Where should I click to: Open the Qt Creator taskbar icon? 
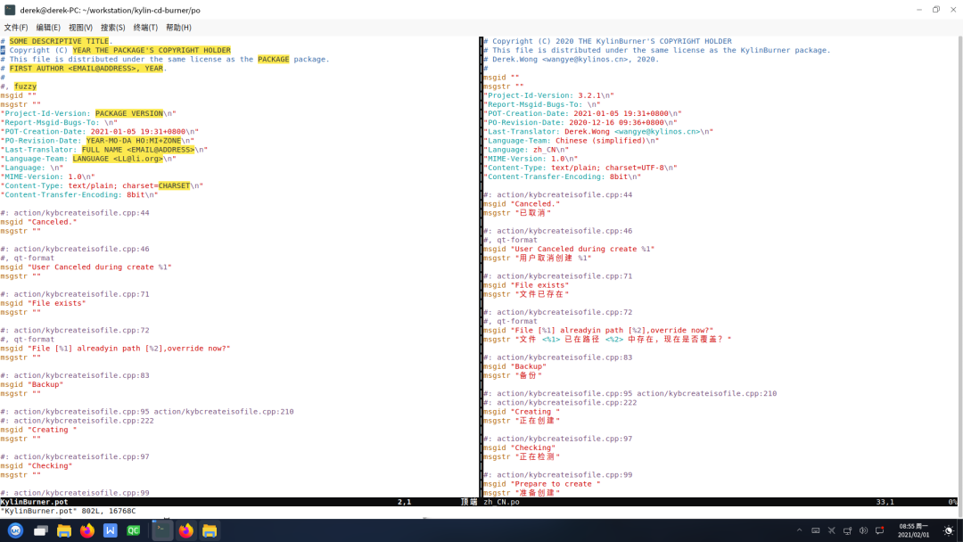pos(133,531)
